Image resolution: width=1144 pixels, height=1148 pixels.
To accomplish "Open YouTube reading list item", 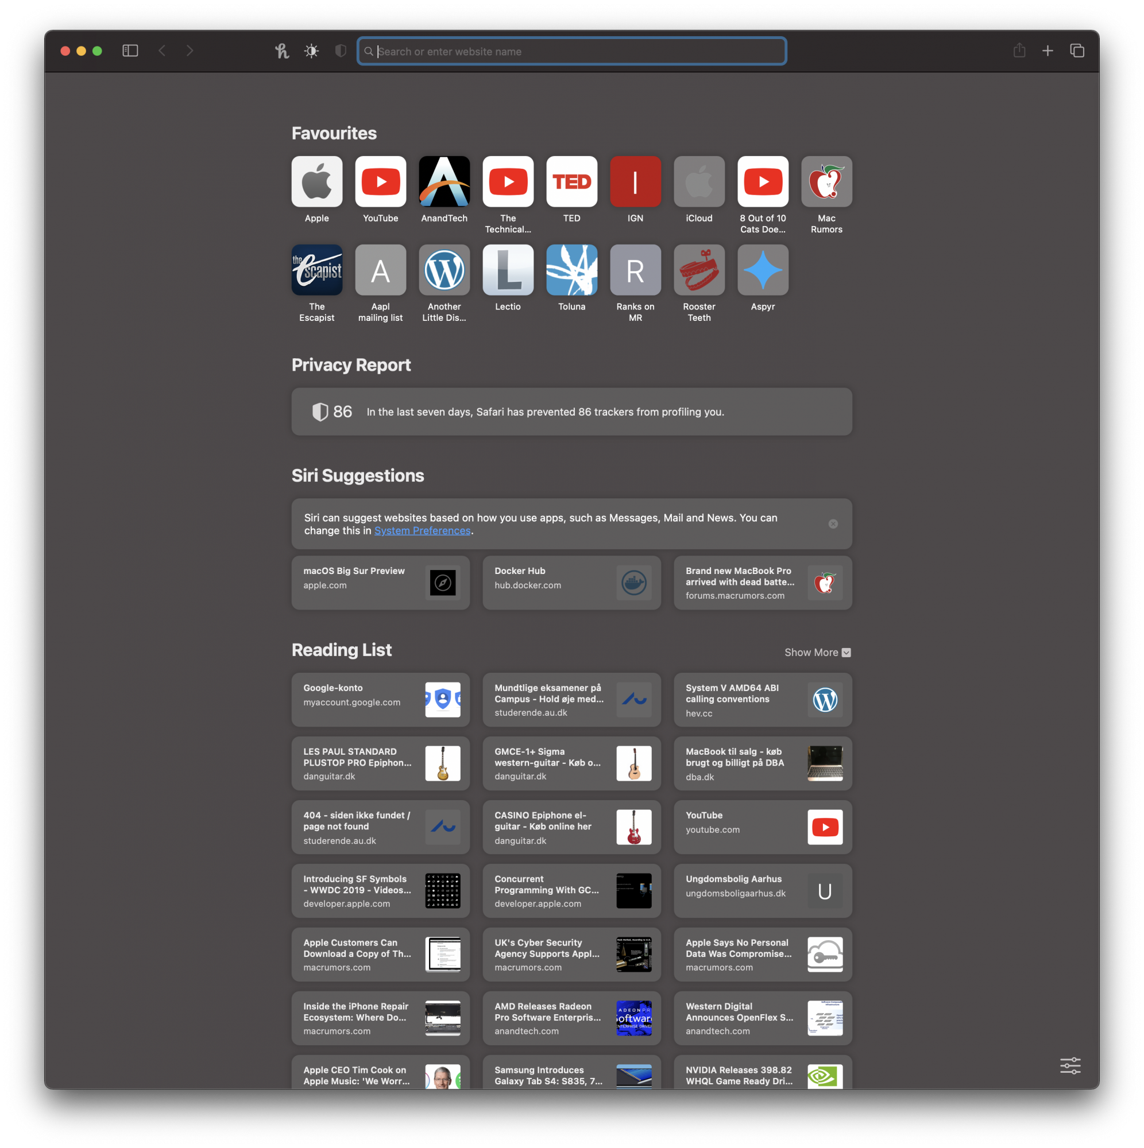I will point(763,827).
